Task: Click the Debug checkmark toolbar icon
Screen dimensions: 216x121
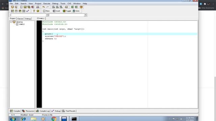Action: click(x=28, y=11)
